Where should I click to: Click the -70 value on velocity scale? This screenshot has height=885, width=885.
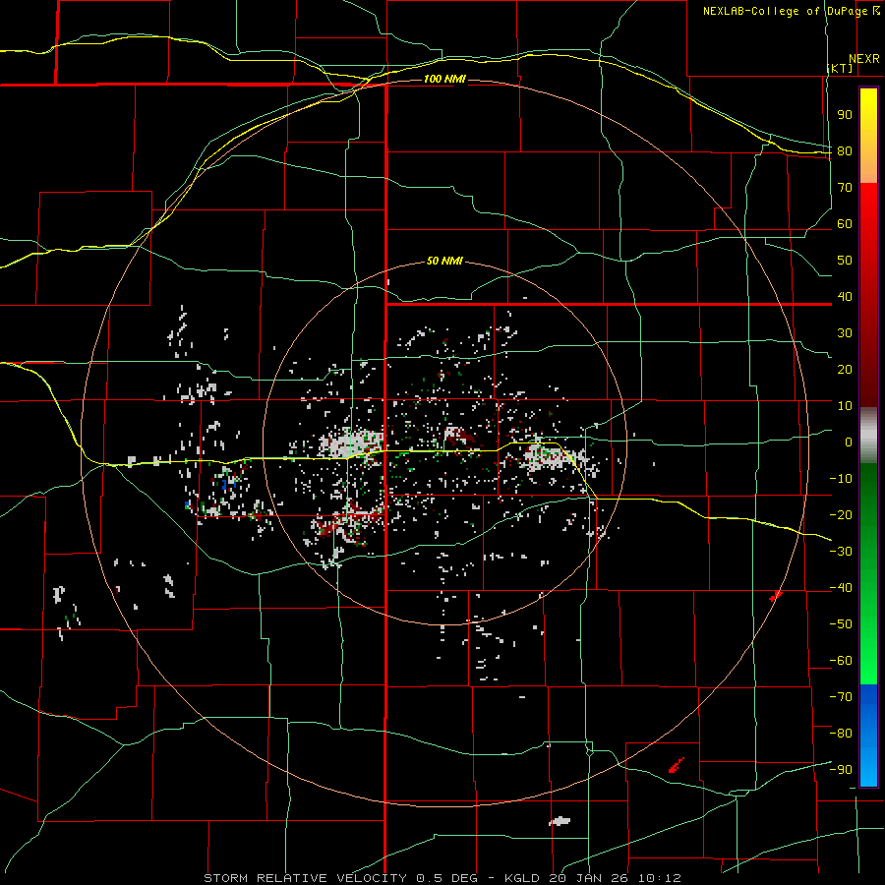pyautogui.click(x=841, y=696)
